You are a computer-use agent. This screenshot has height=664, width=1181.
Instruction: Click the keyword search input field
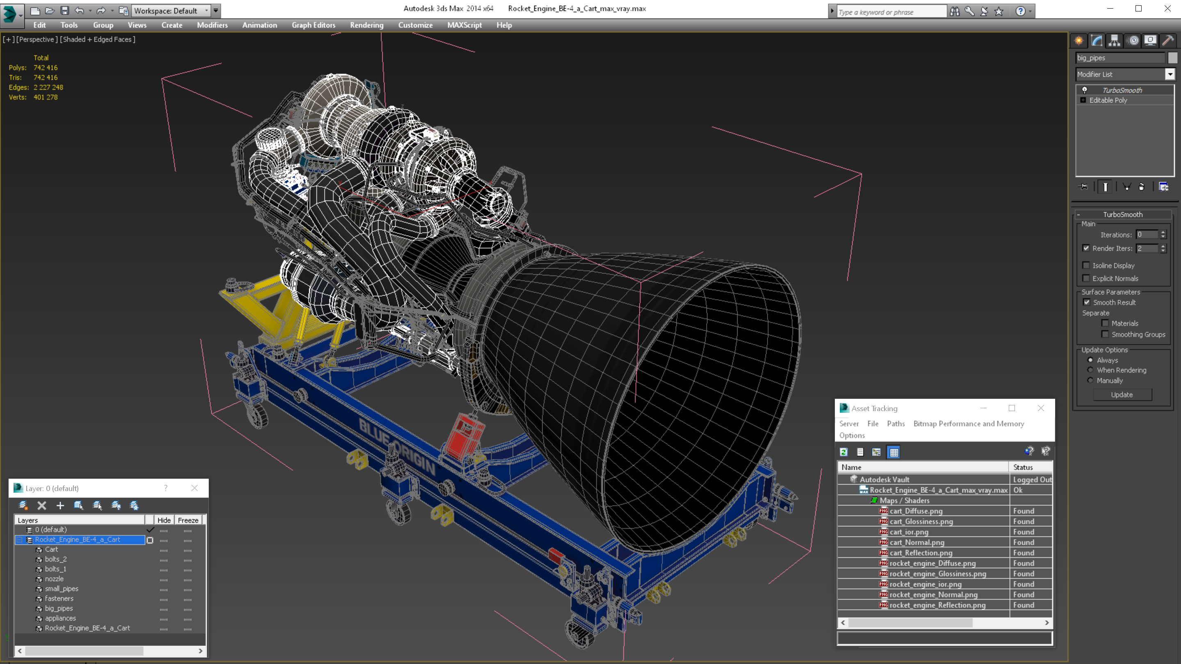(x=891, y=12)
